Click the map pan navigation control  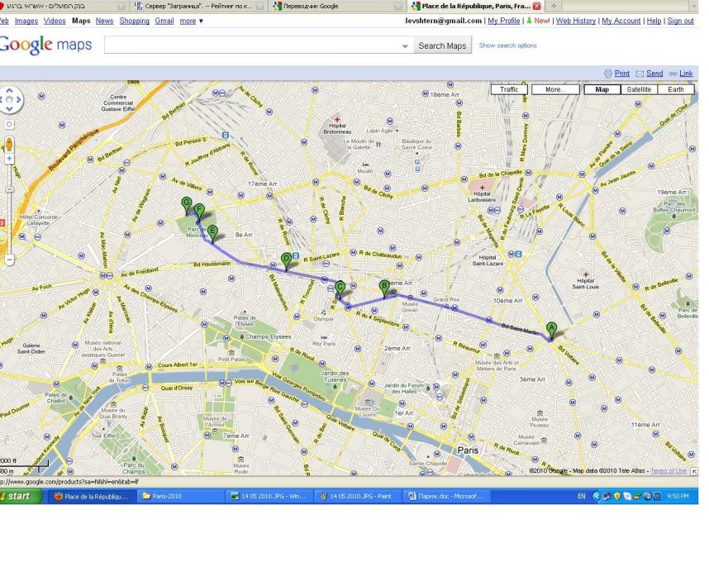click(x=10, y=100)
